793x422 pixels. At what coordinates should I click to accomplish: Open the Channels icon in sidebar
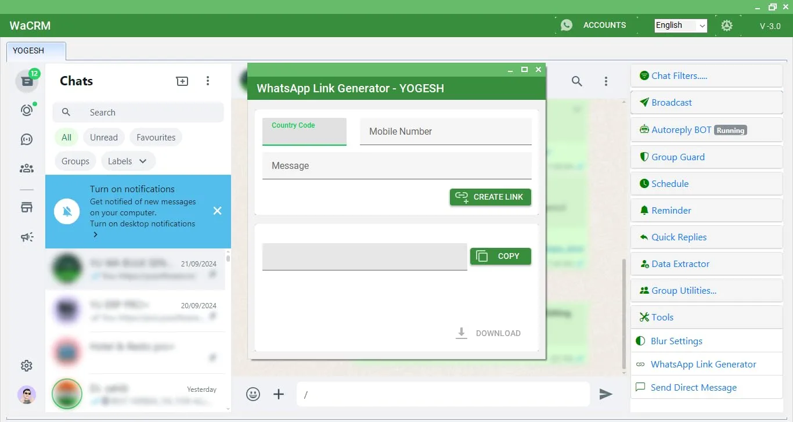click(27, 139)
